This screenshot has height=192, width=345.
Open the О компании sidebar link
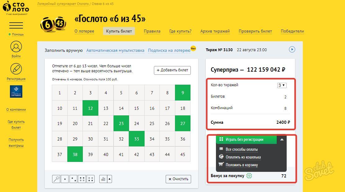(16, 109)
